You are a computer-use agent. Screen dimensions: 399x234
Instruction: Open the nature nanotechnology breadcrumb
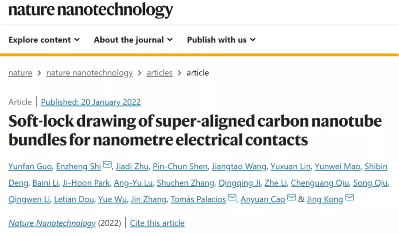[90, 73]
